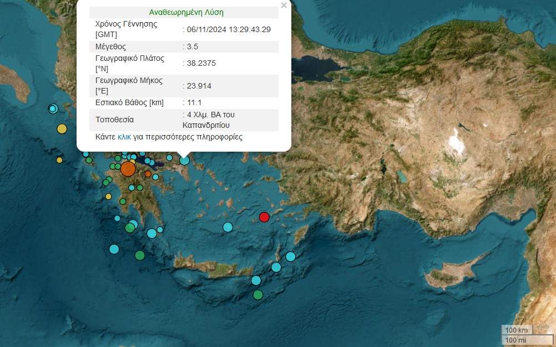Click the cyan marker beneath the popup pointer
Image resolution: width=556 pixels, height=347 pixels.
click(184, 160)
